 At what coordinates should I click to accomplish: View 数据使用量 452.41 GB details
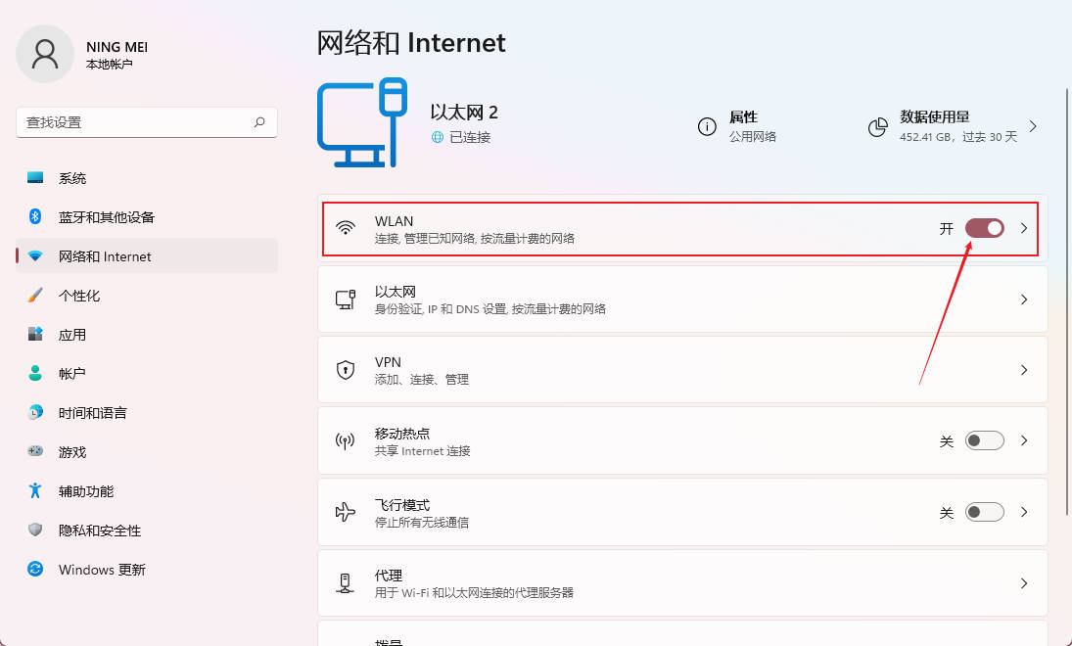click(953, 126)
